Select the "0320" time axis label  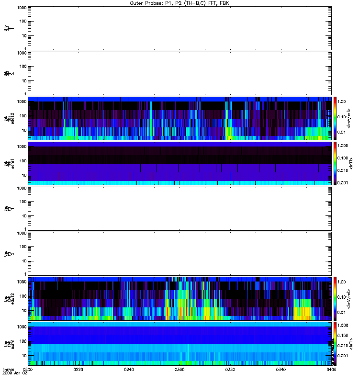[x=230, y=370]
